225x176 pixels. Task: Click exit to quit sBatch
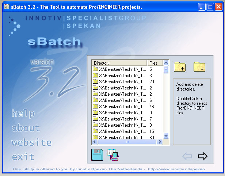pos(23,157)
